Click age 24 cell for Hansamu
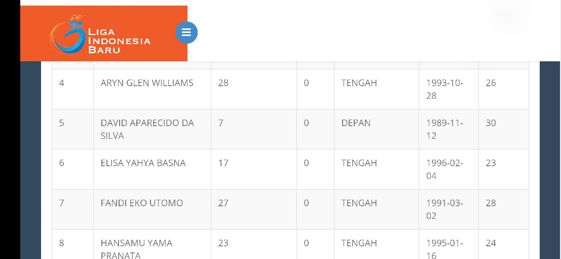The image size is (561, 259). click(504, 244)
